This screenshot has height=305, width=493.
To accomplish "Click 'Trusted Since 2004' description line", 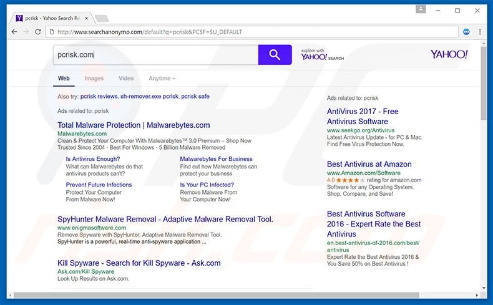I will [141, 147].
